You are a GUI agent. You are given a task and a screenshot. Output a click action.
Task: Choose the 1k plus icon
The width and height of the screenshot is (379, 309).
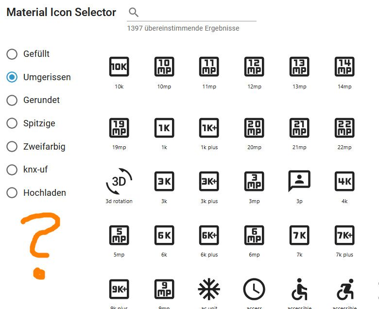point(209,128)
